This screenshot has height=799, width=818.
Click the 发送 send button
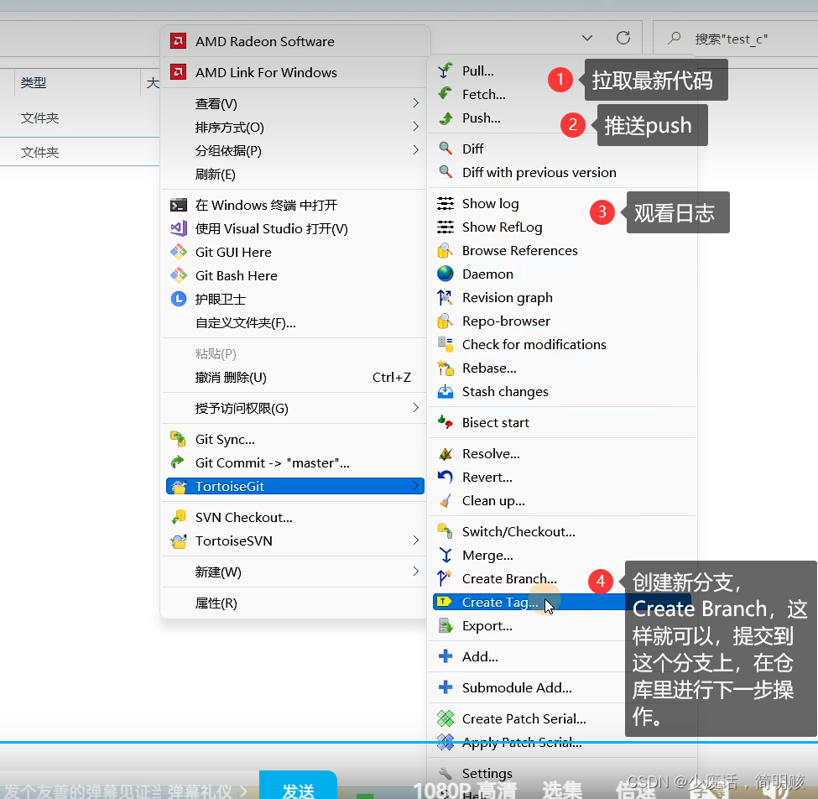point(298,786)
